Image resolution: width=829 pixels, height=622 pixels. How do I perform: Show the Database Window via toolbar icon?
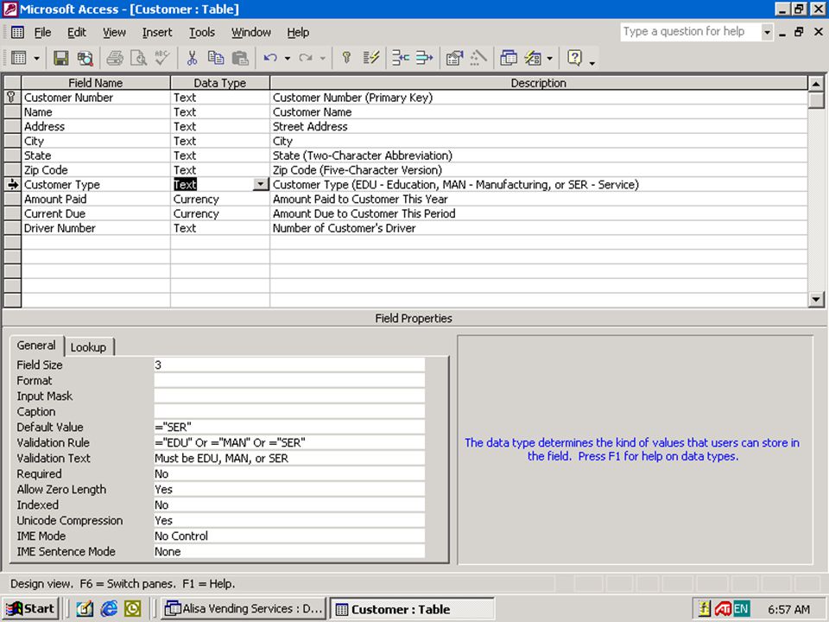click(x=508, y=58)
